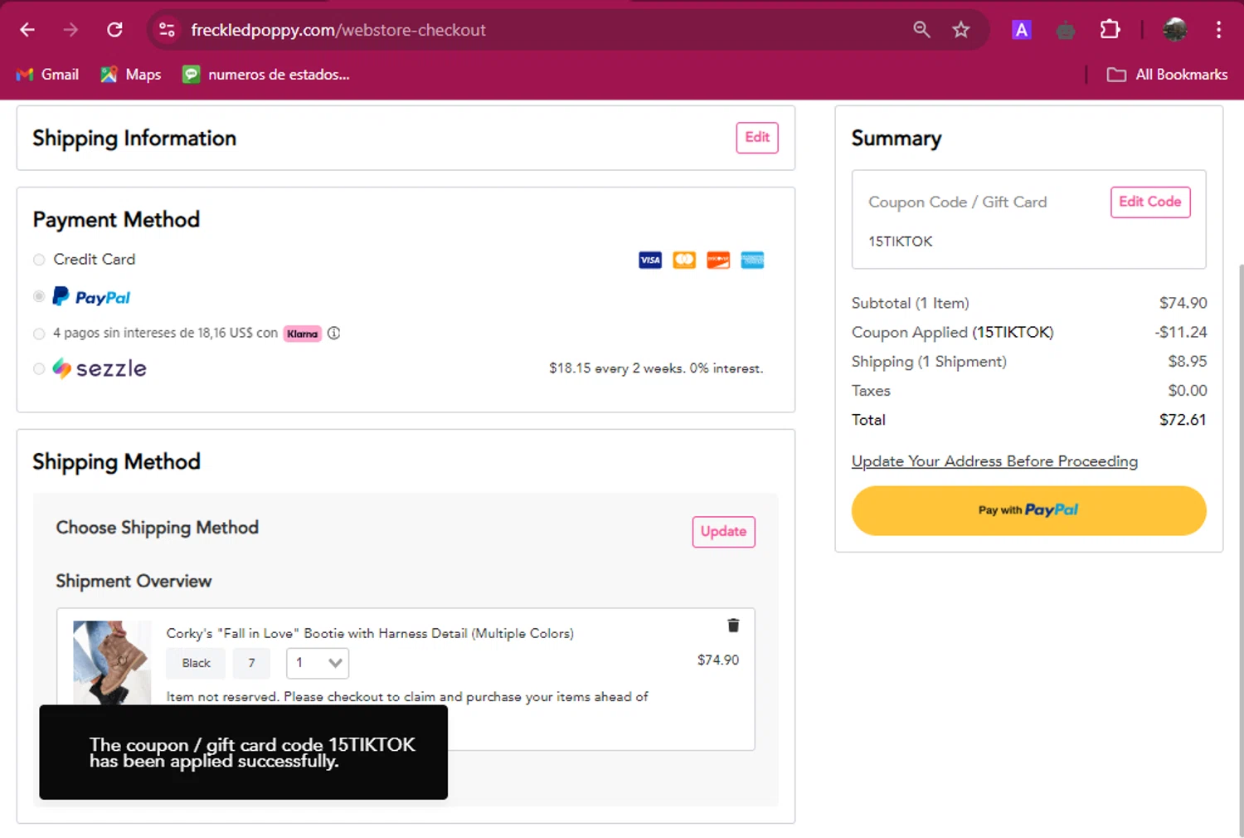Open the All Bookmarks folder
The width and height of the screenshot is (1244, 838).
[1167, 75]
